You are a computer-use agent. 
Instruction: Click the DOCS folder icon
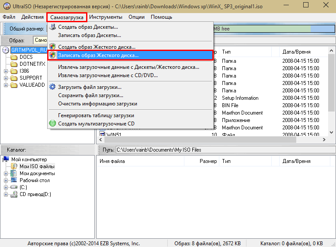point(14,57)
